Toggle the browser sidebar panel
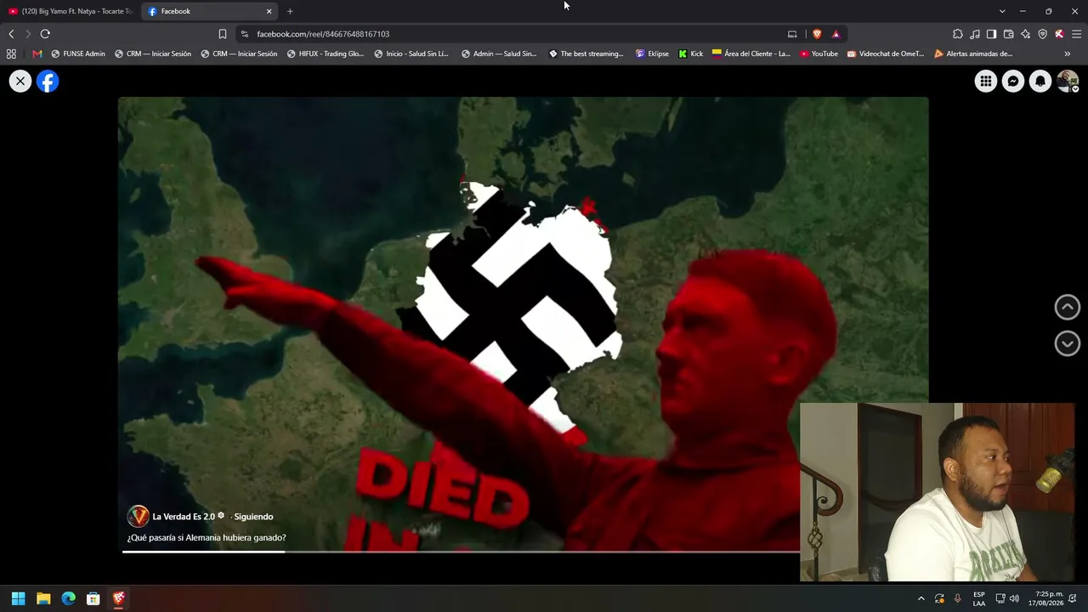The image size is (1088, 612). coord(991,34)
